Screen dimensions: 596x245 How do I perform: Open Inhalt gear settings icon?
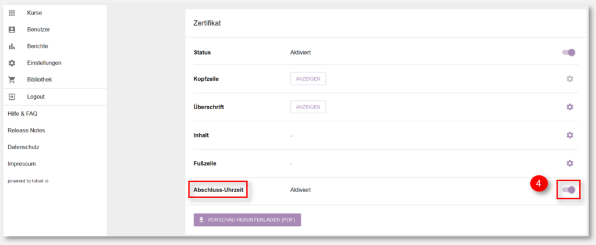pos(569,135)
